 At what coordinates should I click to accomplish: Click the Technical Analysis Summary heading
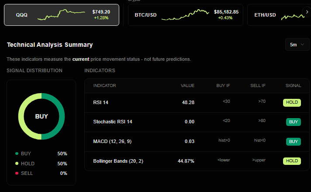click(50, 45)
